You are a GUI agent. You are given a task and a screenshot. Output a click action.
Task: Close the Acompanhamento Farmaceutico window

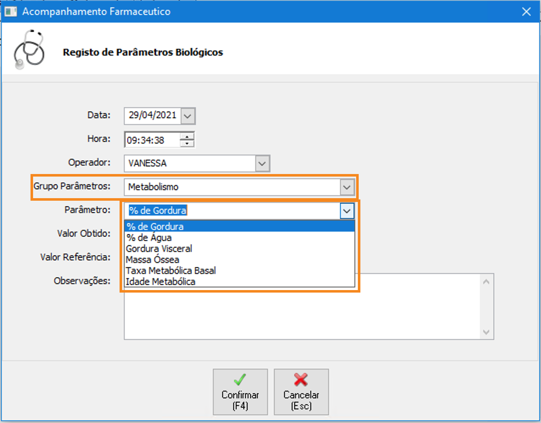pyautogui.click(x=526, y=11)
